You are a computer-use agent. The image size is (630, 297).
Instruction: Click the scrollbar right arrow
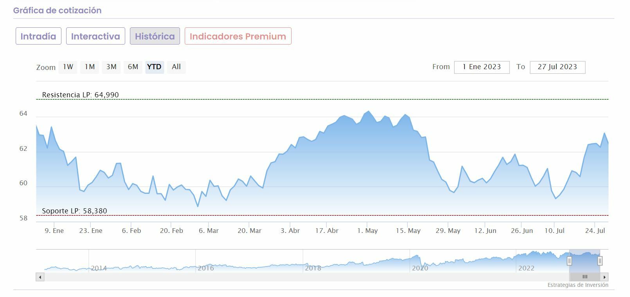coord(605,277)
